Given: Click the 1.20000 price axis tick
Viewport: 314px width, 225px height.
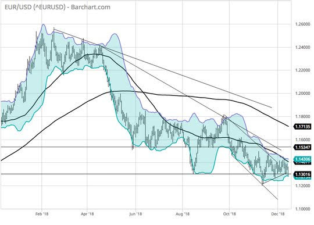Looking at the screenshot, I should [302, 94].
